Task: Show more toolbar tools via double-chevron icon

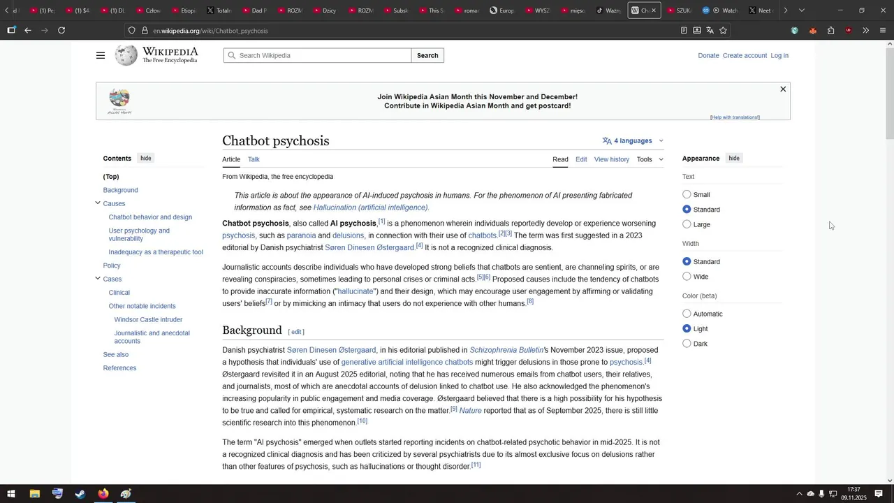Action: tap(866, 30)
